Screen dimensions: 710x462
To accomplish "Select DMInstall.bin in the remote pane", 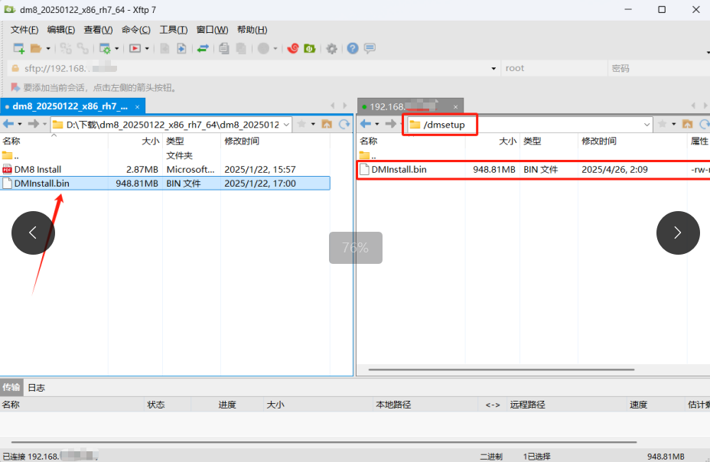I will [x=399, y=169].
